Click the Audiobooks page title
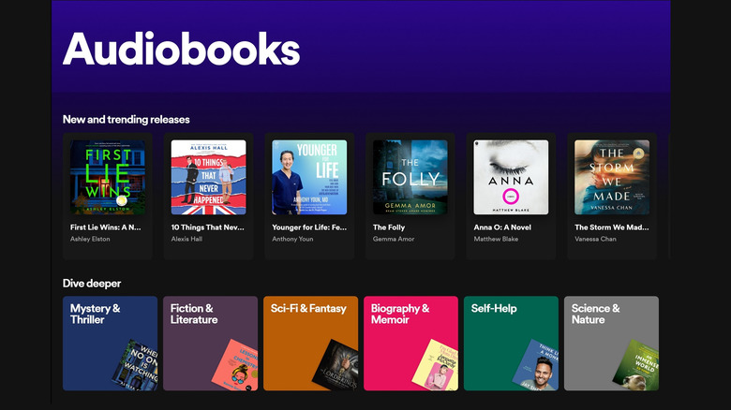 coord(182,49)
